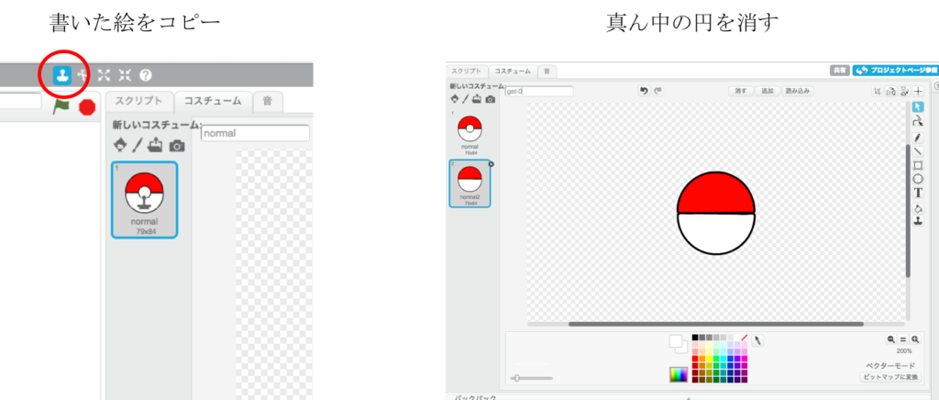Screen dimensions: 939x400
Task: Click the green flag to start the project
Action: (x=61, y=106)
